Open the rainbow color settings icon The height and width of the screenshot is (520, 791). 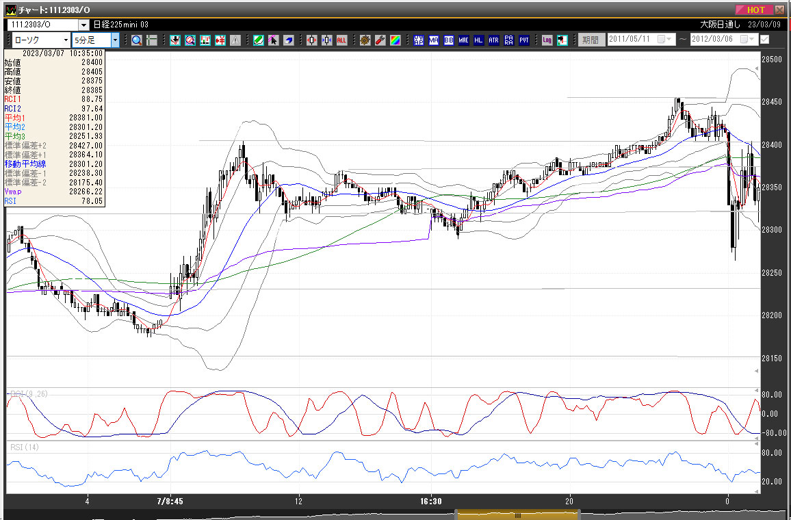395,40
